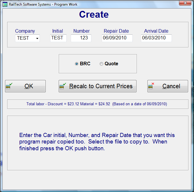Viewport: 194px width, 192px height.
Task: Click the Create heading
Action: point(94,14)
